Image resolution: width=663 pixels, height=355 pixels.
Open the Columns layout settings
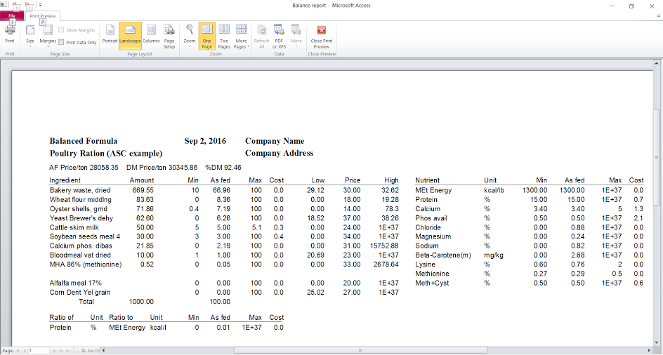pos(151,34)
